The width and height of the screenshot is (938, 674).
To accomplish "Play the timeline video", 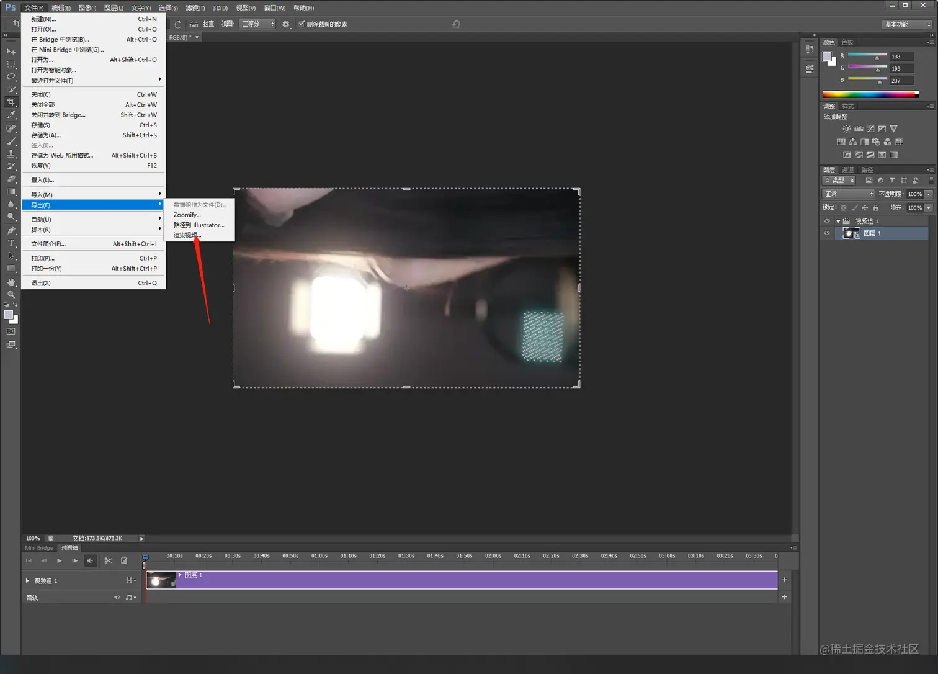I will pyautogui.click(x=59, y=560).
